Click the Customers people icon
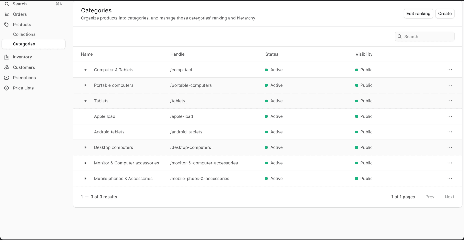 [6, 67]
